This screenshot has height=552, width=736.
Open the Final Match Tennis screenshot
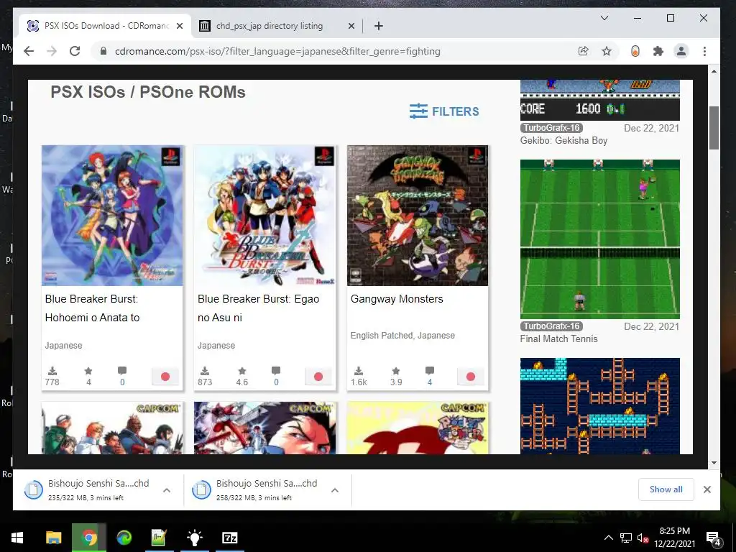pos(600,239)
